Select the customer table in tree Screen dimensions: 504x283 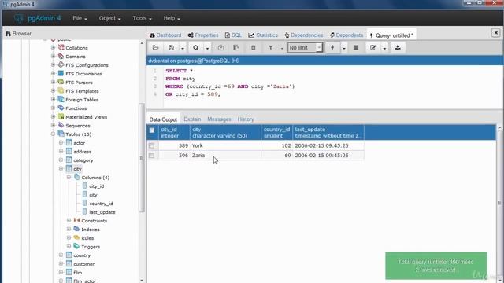84,264
